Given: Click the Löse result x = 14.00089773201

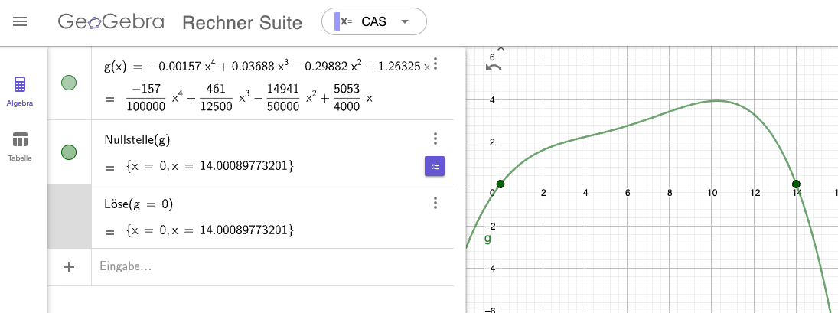Looking at the screenshot, I should (x=233, y=231).
